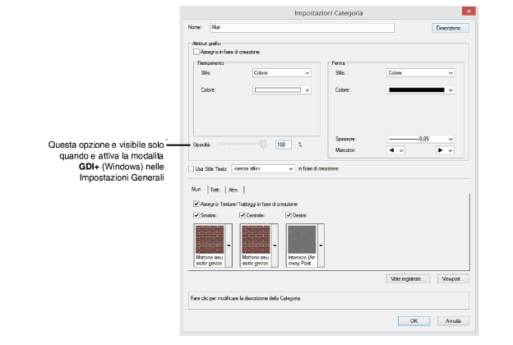Expand the Sinistra texture dropdown arrow

pyautogui.click(x=229, y=246)
